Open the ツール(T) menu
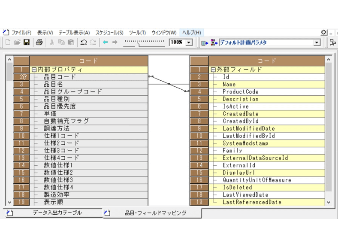 (137, 33)
